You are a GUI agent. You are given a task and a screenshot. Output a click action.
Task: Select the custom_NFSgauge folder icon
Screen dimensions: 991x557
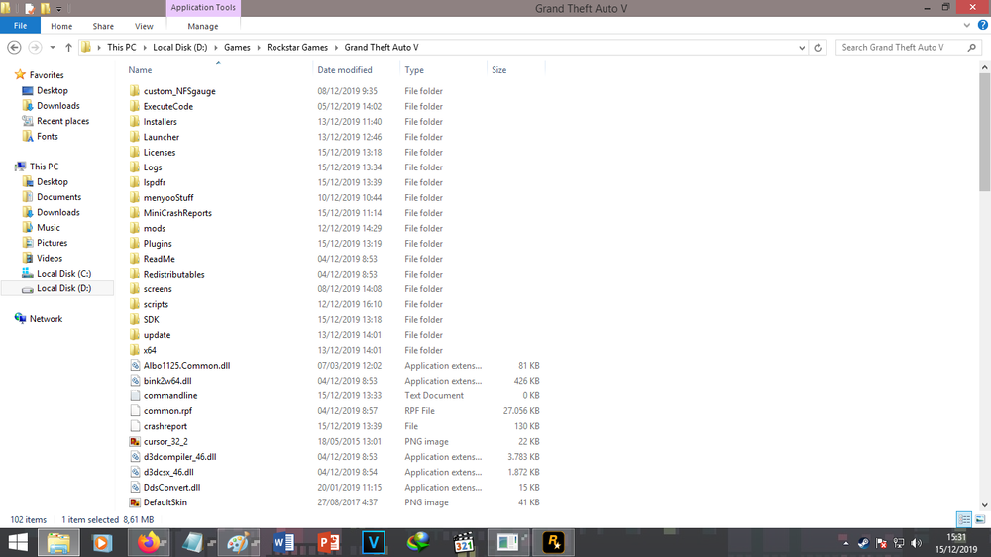click(x=134, y=91)
